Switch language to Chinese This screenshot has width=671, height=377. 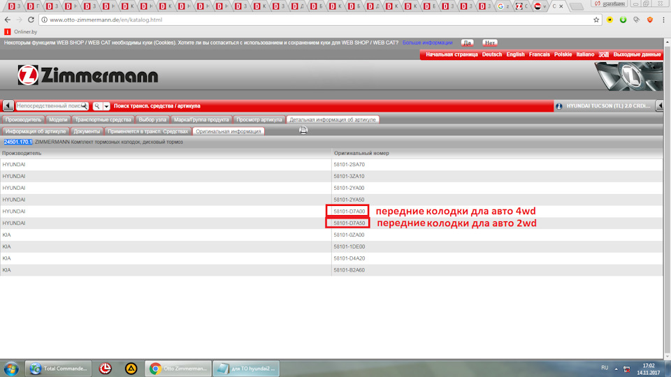tap(603, 54)
